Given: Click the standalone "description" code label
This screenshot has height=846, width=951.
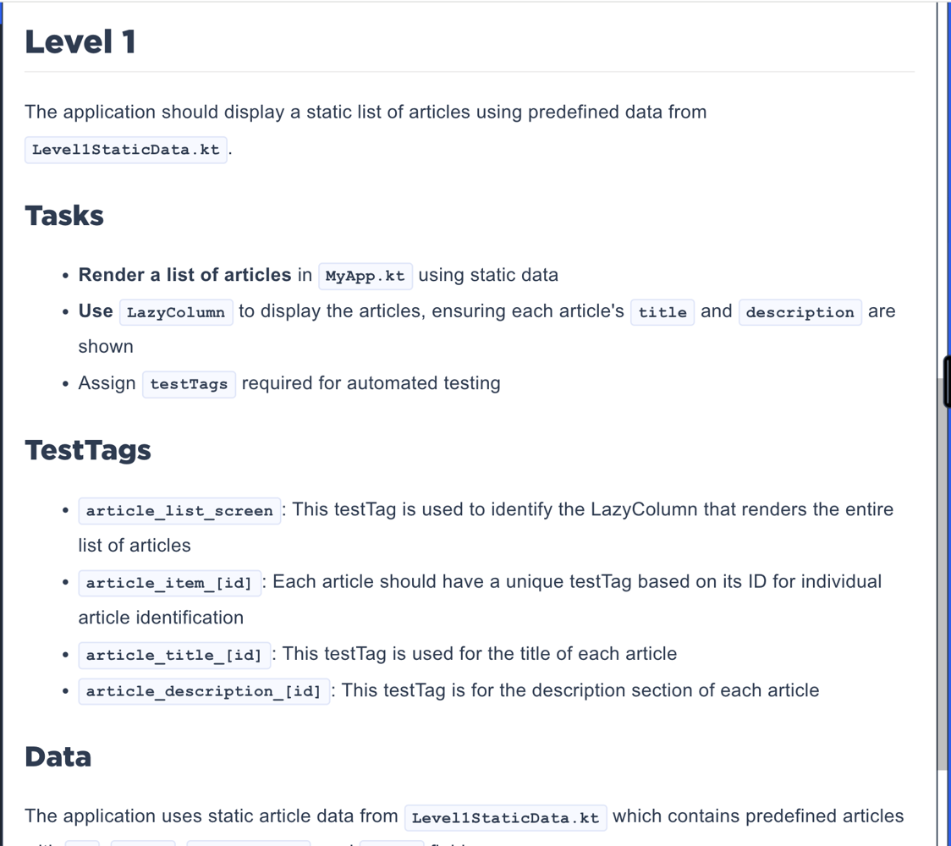Looking at the screenshot, I should coord(800,312).
